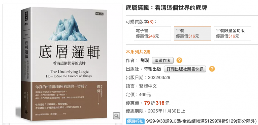The width and height of the screenshot is (258, 125).
Task: Open the help icon beside 追蹤作者
Action: [179, 60]
